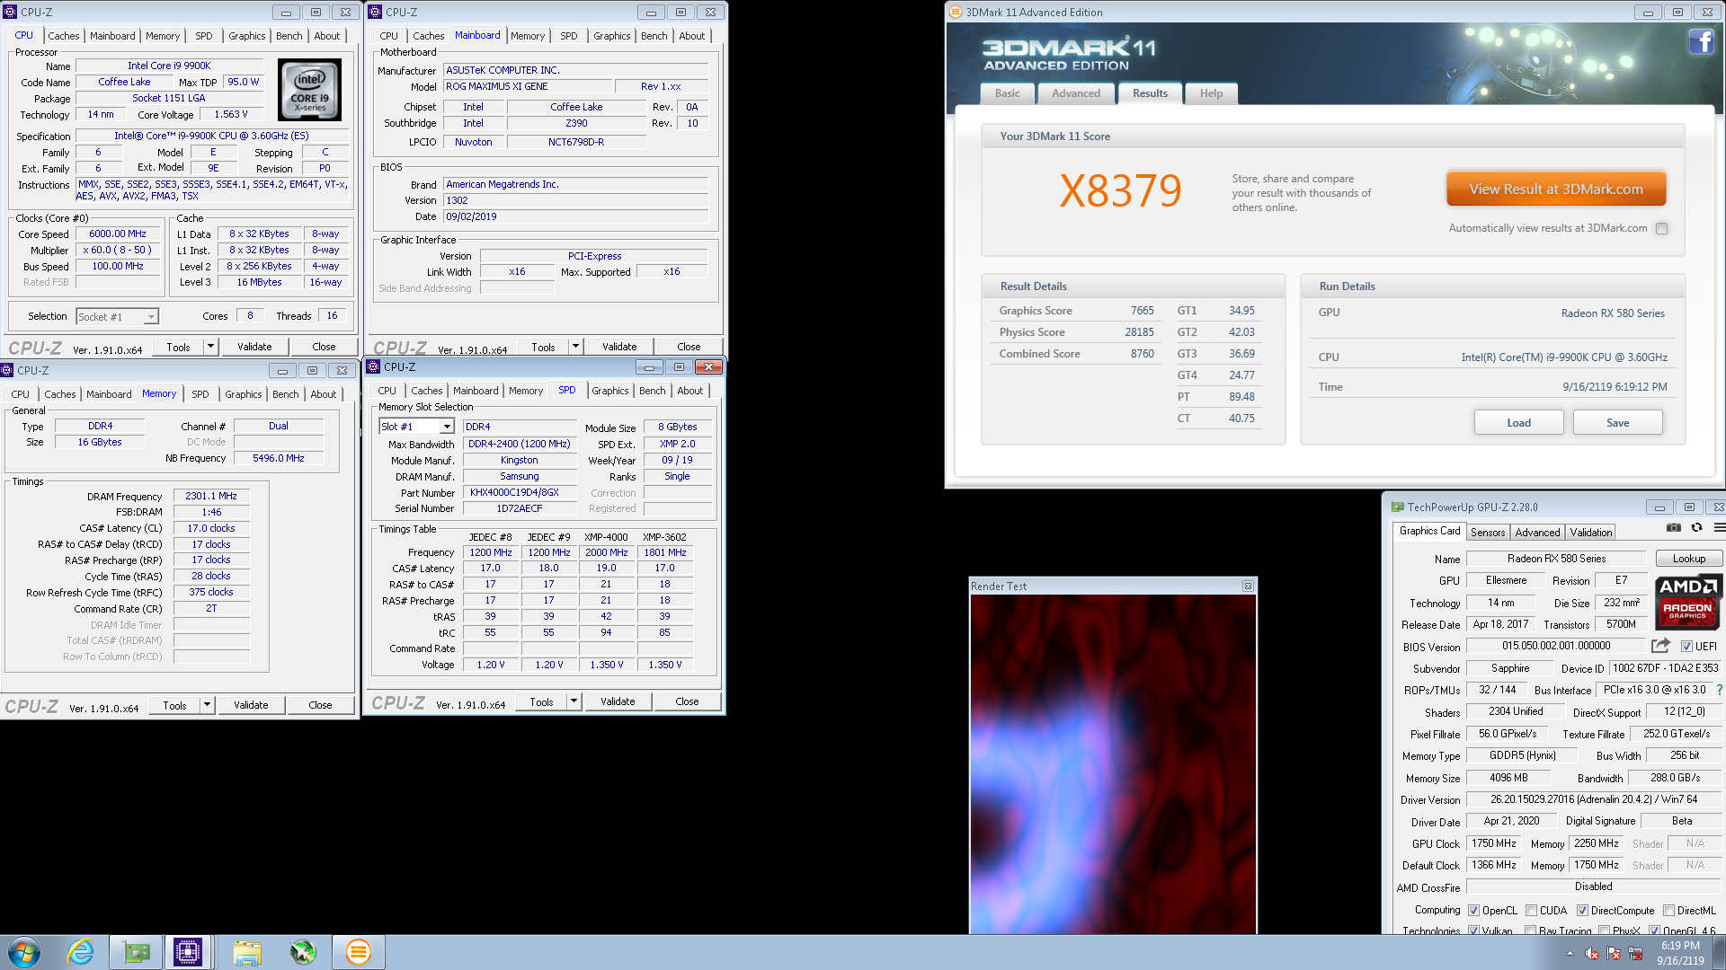The height and width of the screenshot is (970, 1726).
Task: Click the X8379 score text
Action: pos(1120,190)
